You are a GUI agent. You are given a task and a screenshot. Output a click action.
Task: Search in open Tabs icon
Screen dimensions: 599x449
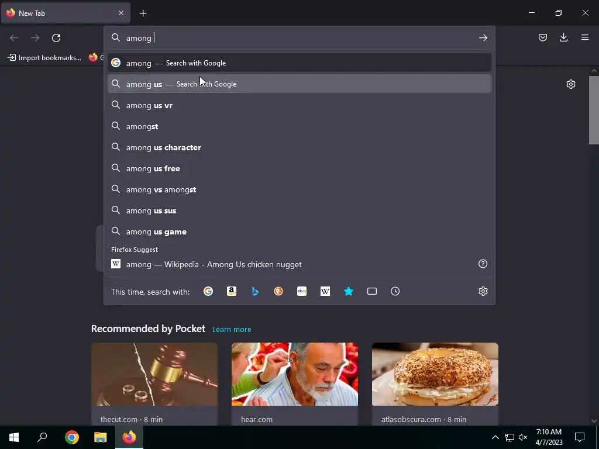(x=371, y=291)
